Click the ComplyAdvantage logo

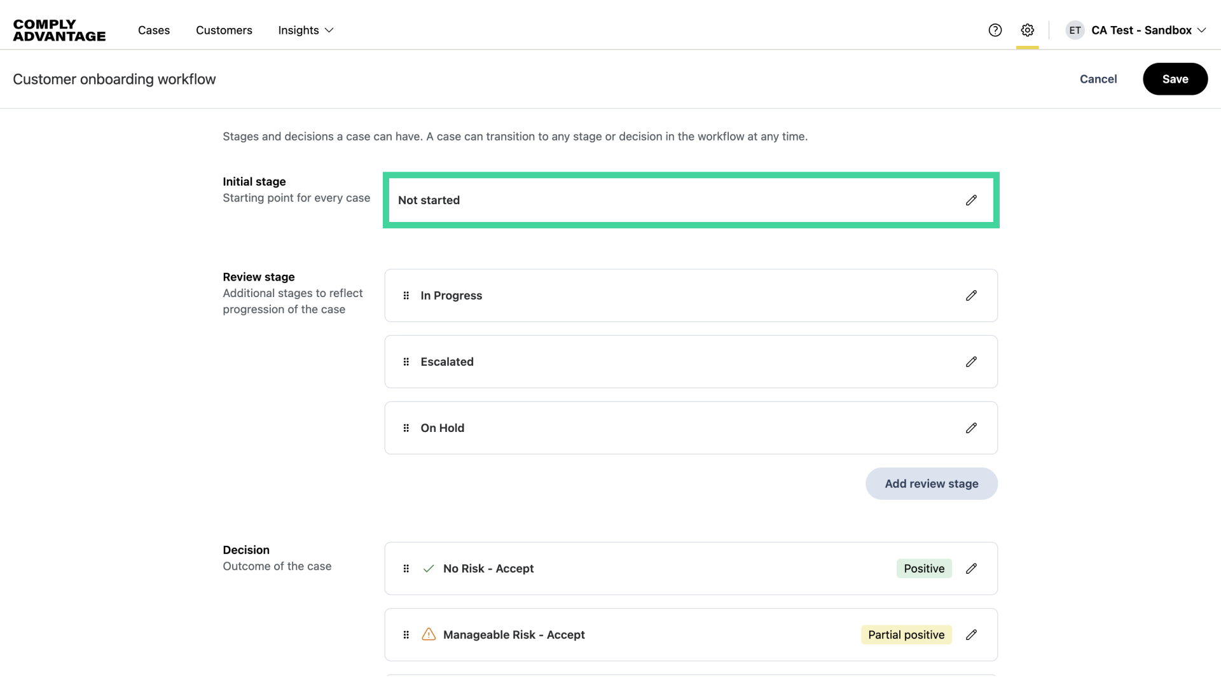pos(59,31)
